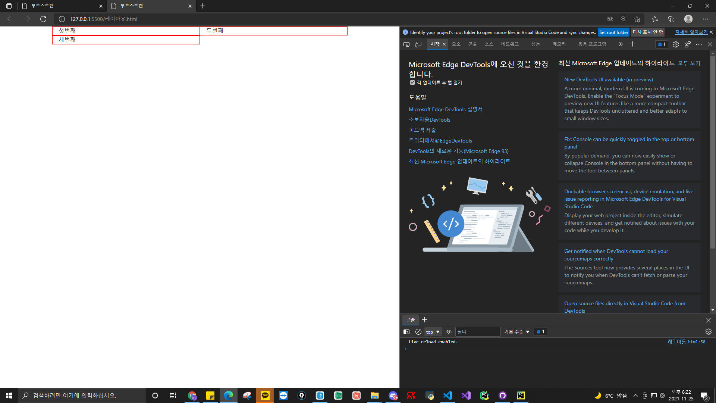
Task: Open Microsoft Edge DevTools 설명서 link
Action: point(446,109)
